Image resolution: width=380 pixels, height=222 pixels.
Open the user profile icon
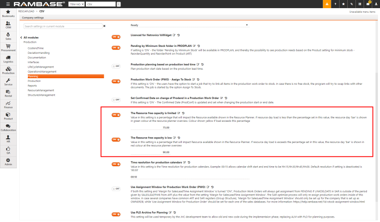click(376, 4)
